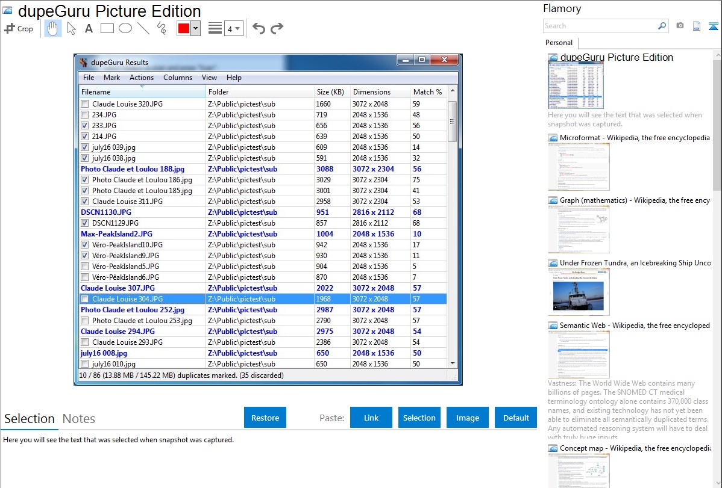
Task: Undo the last annotation
Action: click(x=259, y=28)
